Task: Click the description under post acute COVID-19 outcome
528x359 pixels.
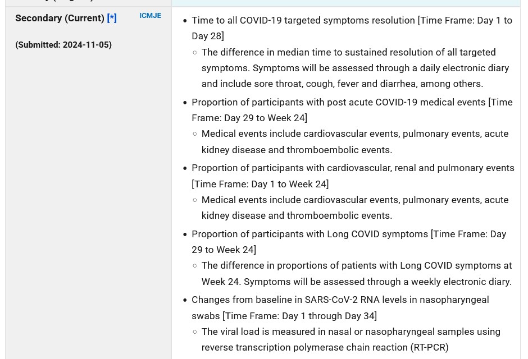Action: point(354,141)
